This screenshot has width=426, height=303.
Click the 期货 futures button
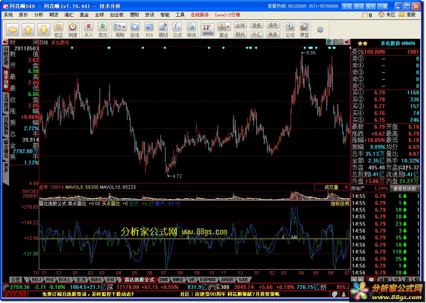240,34
